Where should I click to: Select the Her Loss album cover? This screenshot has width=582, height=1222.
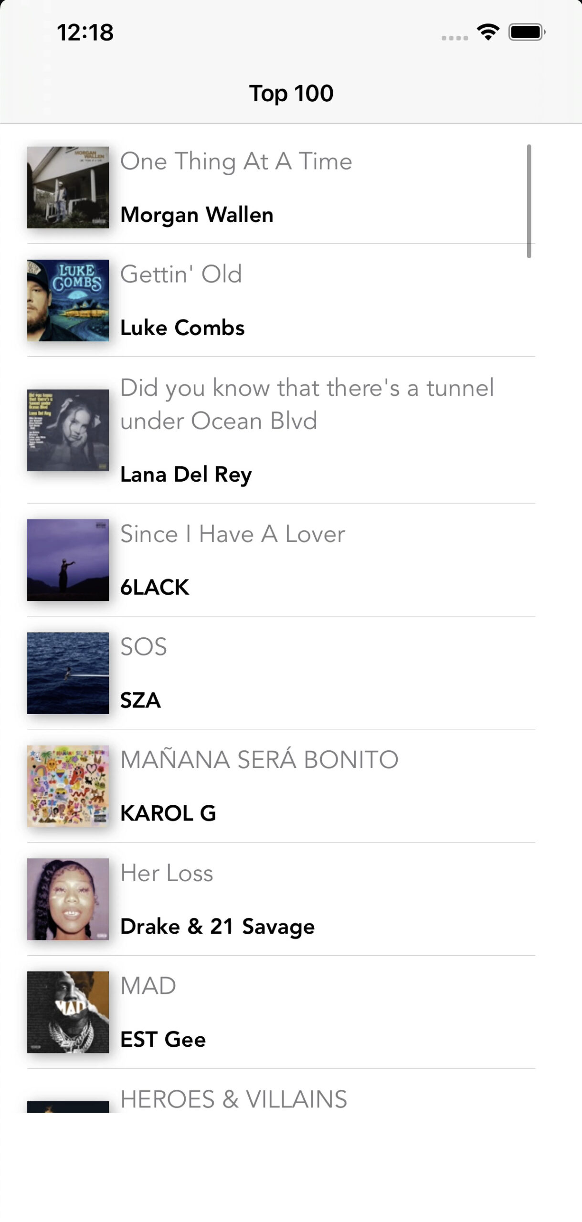(68, 899)
